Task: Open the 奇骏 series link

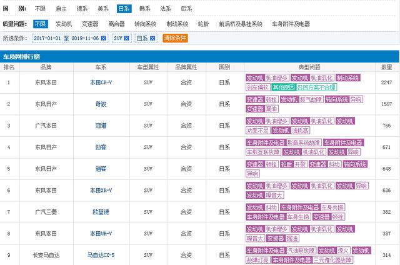Action: (101, 104)
